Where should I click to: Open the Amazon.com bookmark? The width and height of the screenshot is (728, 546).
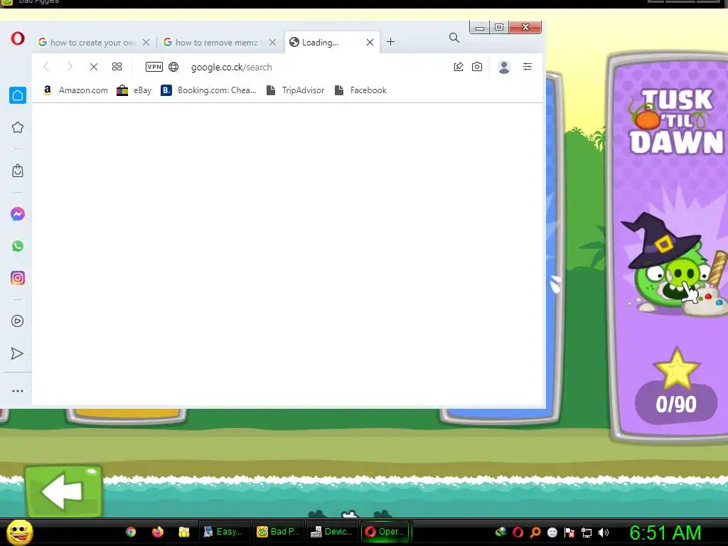(75, 90)
